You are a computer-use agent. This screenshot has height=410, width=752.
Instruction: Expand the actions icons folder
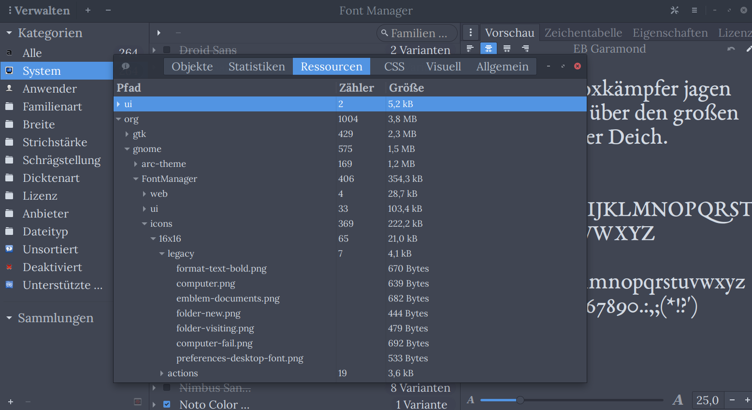[162, 373]
